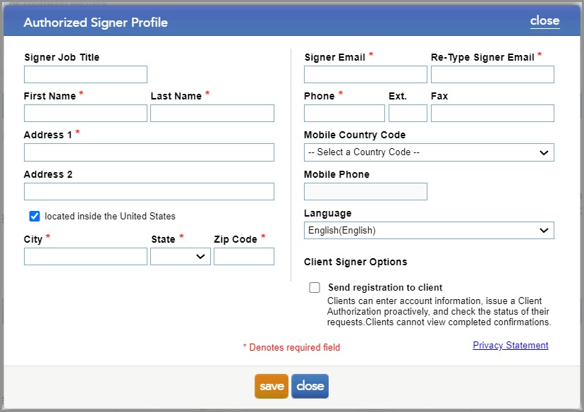This screenshot has width=584, height=412.
Task: Click the close link in the title bar
Action: pyautogui.click(x=545, y=21)
